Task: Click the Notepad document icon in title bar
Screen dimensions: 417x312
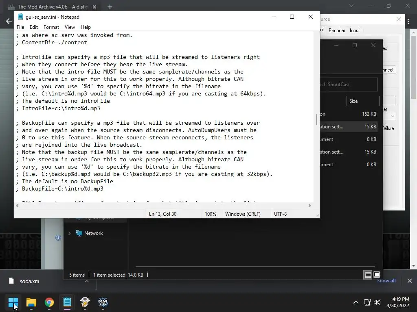Action: point(20,17)
